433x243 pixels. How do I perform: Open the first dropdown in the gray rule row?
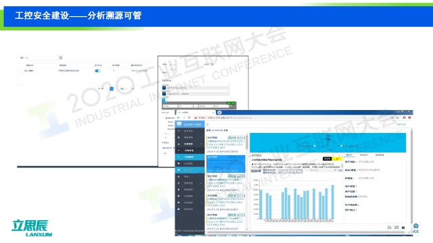(170, 106)
